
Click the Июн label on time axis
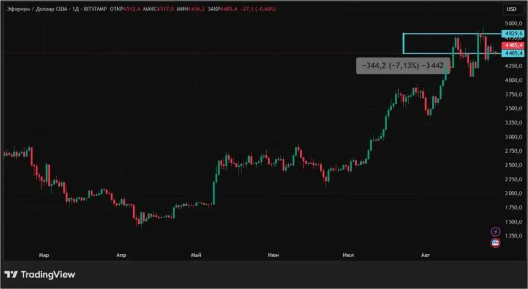click(272, 255)
